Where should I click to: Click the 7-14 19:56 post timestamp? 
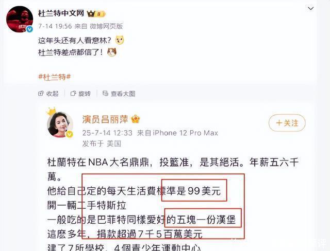click(55, 26)
